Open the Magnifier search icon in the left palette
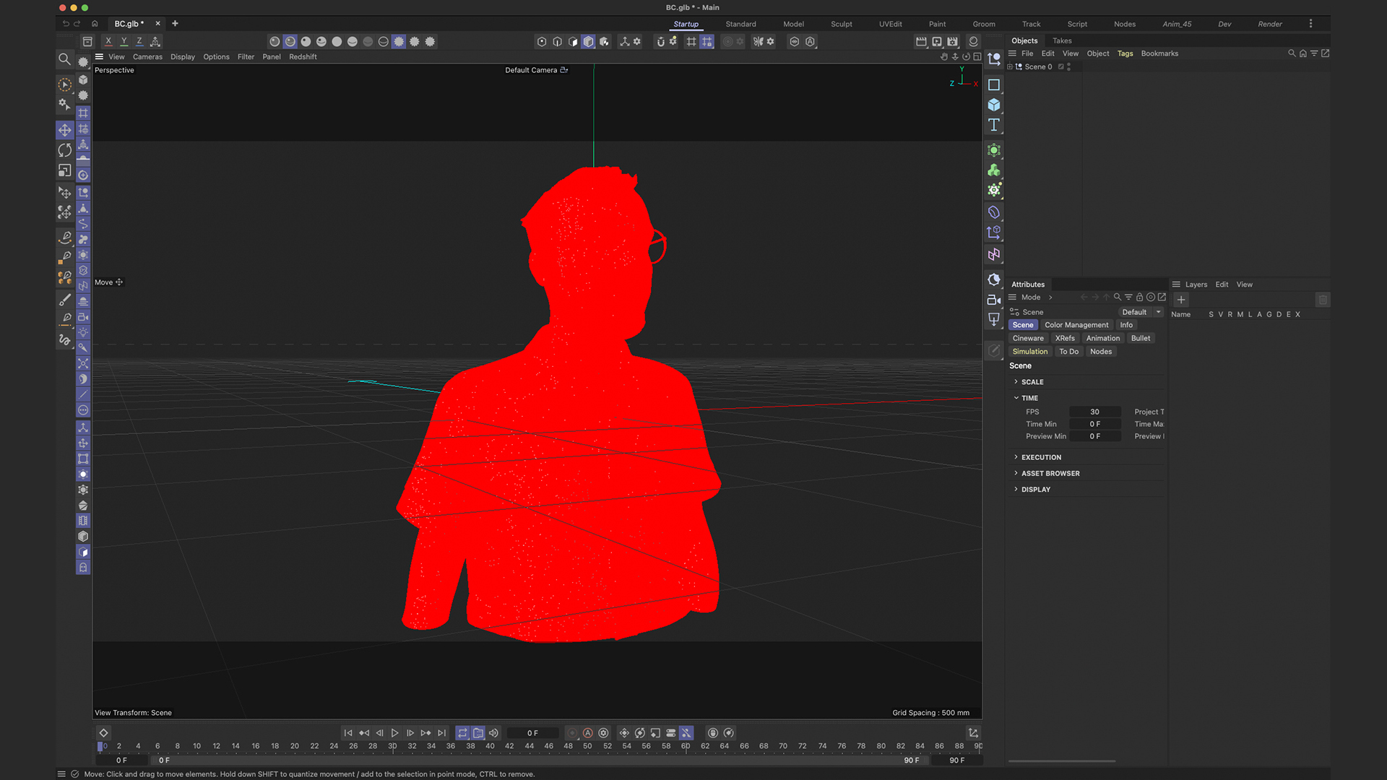Viewport: 1387px width, 780px height. [x=64, y=59]
